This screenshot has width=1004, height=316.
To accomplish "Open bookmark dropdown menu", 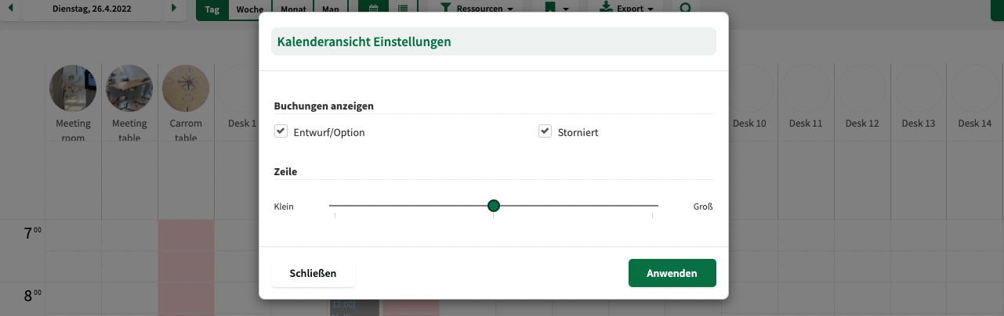I will pos(556,9).
